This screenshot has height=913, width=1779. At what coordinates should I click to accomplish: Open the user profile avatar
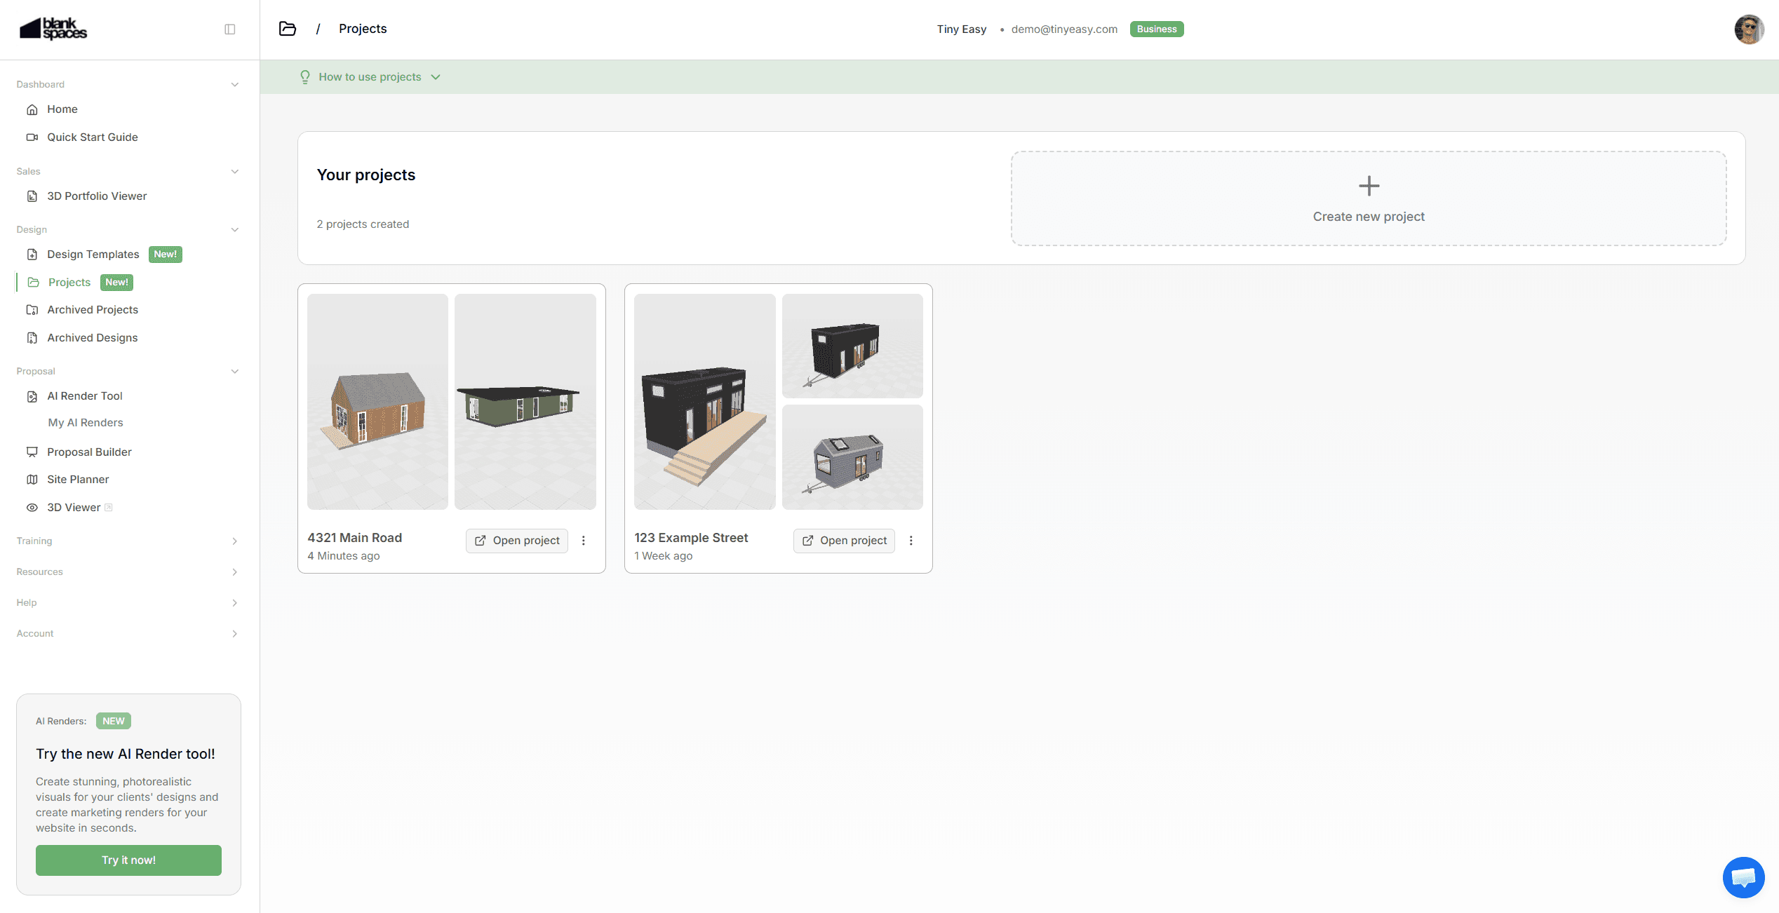[x=1748, y=29]
